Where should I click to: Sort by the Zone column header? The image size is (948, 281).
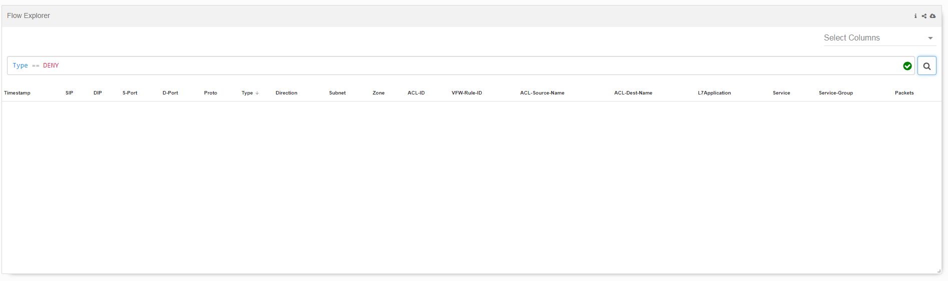(378, 93)
